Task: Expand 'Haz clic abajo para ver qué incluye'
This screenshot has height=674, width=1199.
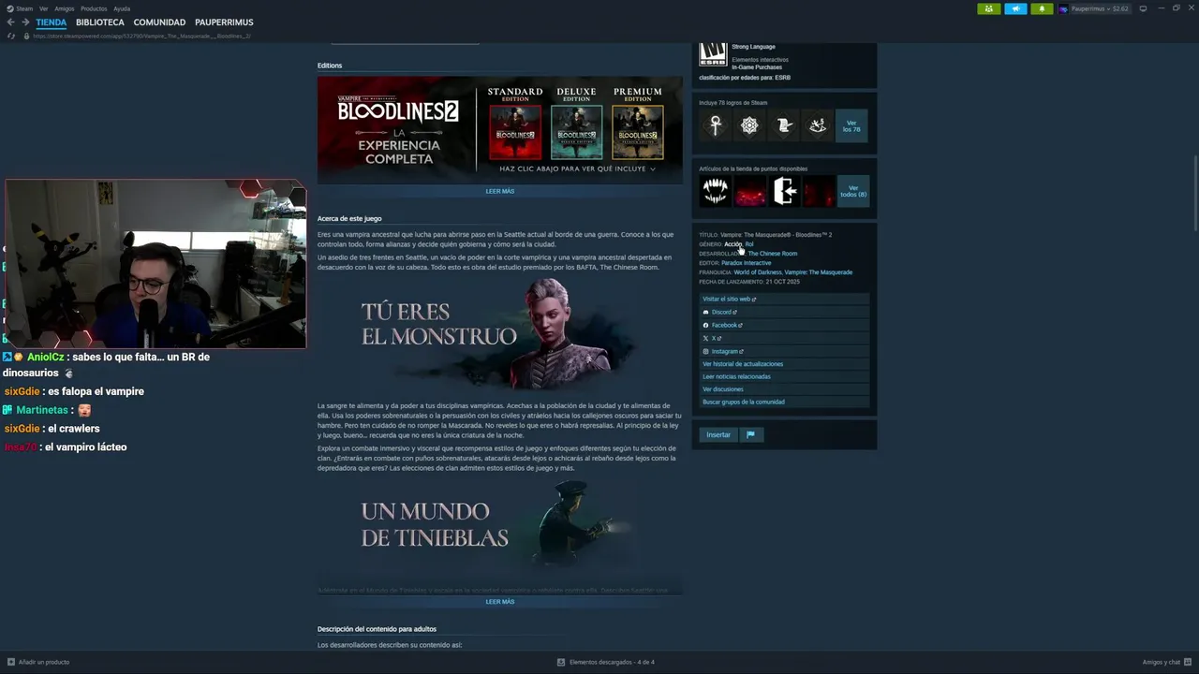Action: (x=578, y=169)
